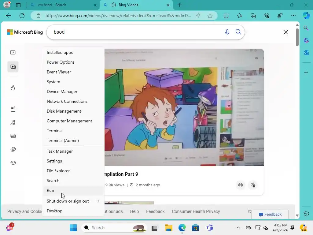Open Read aloud icon in address bar
The width and height of the screenshot is (313, 235).
pyautogui.click(x=198, y=16)
